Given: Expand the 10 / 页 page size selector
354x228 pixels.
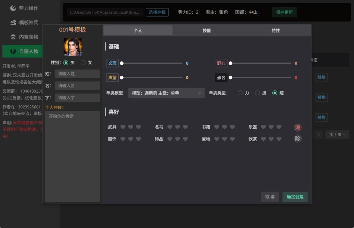Looking at the screenshot, I should pos(337,135).
